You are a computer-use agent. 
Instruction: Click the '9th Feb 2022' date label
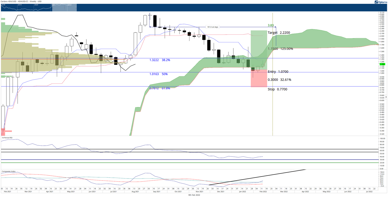[194, 195]
